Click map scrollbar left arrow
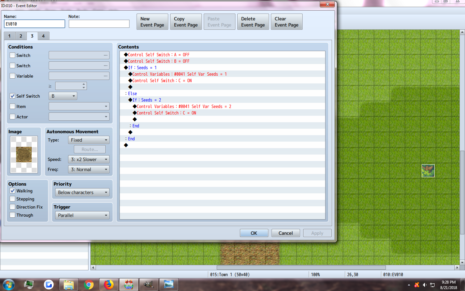This screenshot has height=291, width=465. 93,268
